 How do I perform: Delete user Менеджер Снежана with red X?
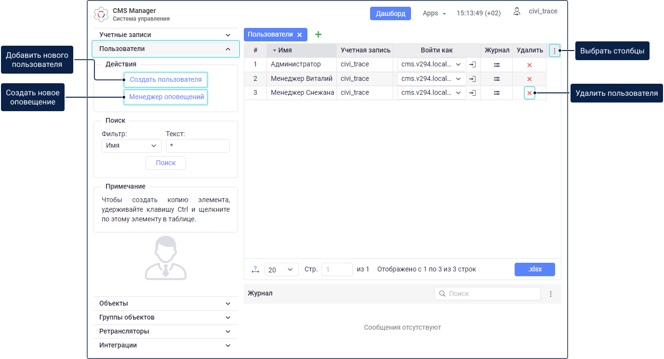529,93
